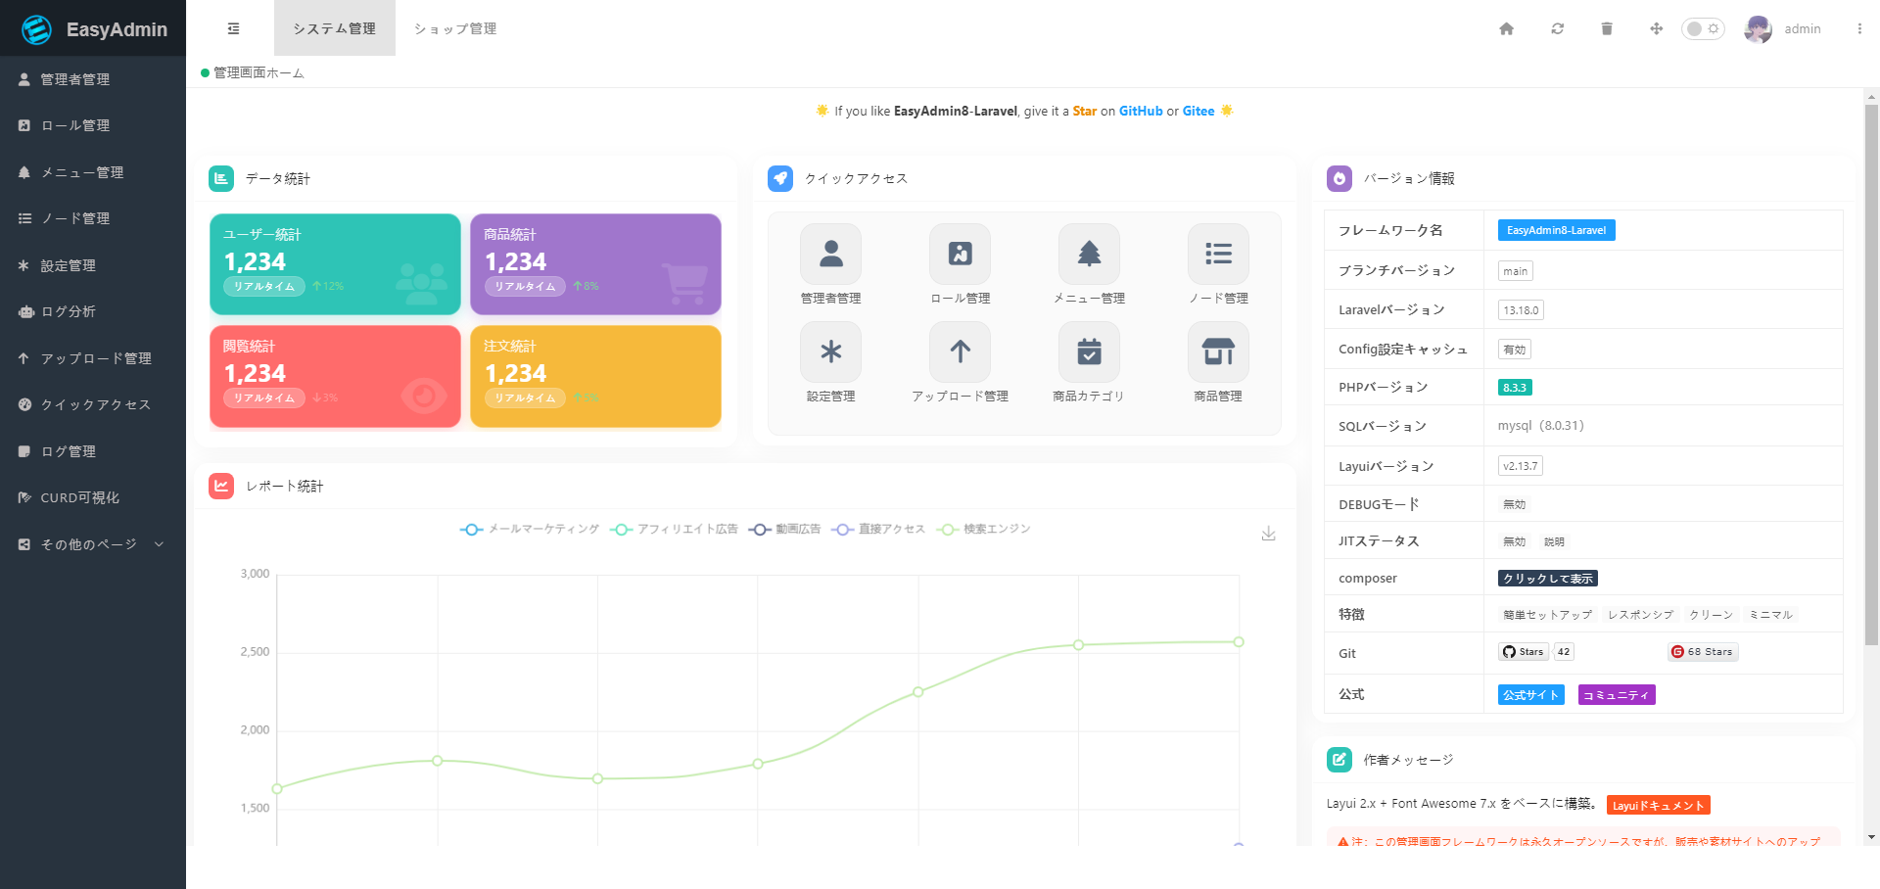Open the vertical ellipsis menu in header
Viewport: 1880px width, 889px height.
pyautogui.click(x=1859, y=28)
